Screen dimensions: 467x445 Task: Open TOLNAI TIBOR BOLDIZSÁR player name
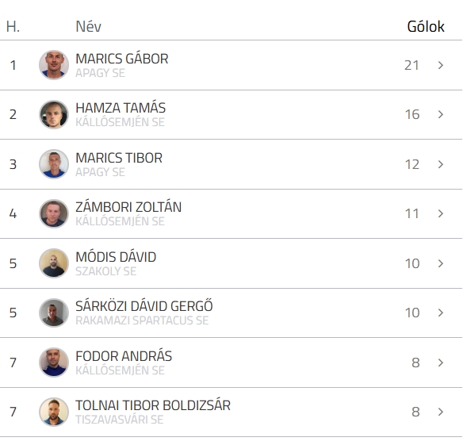153,405
